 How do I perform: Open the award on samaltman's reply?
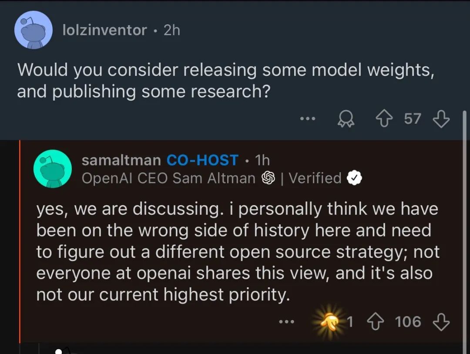click(x=332, y=322)
